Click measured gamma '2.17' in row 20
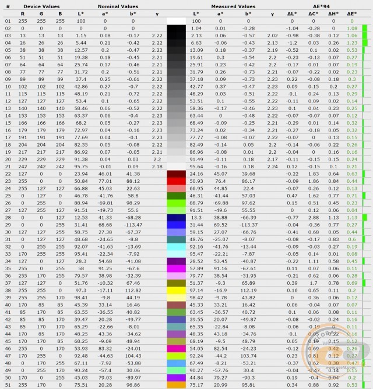 [x=272, y=160]
